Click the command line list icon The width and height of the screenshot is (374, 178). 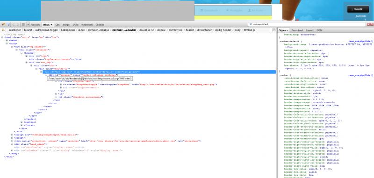pos(23,25)
